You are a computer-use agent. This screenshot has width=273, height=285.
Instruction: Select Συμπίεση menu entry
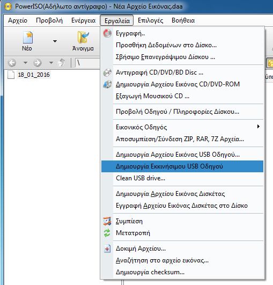[182, 221]
